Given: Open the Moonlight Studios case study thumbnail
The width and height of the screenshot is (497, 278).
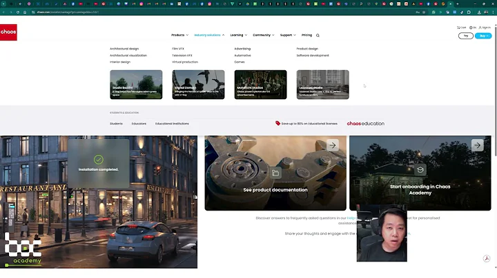Looking at the screenshot, I should 260,85.
